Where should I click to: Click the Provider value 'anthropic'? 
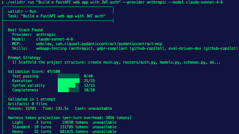point(46,35)
